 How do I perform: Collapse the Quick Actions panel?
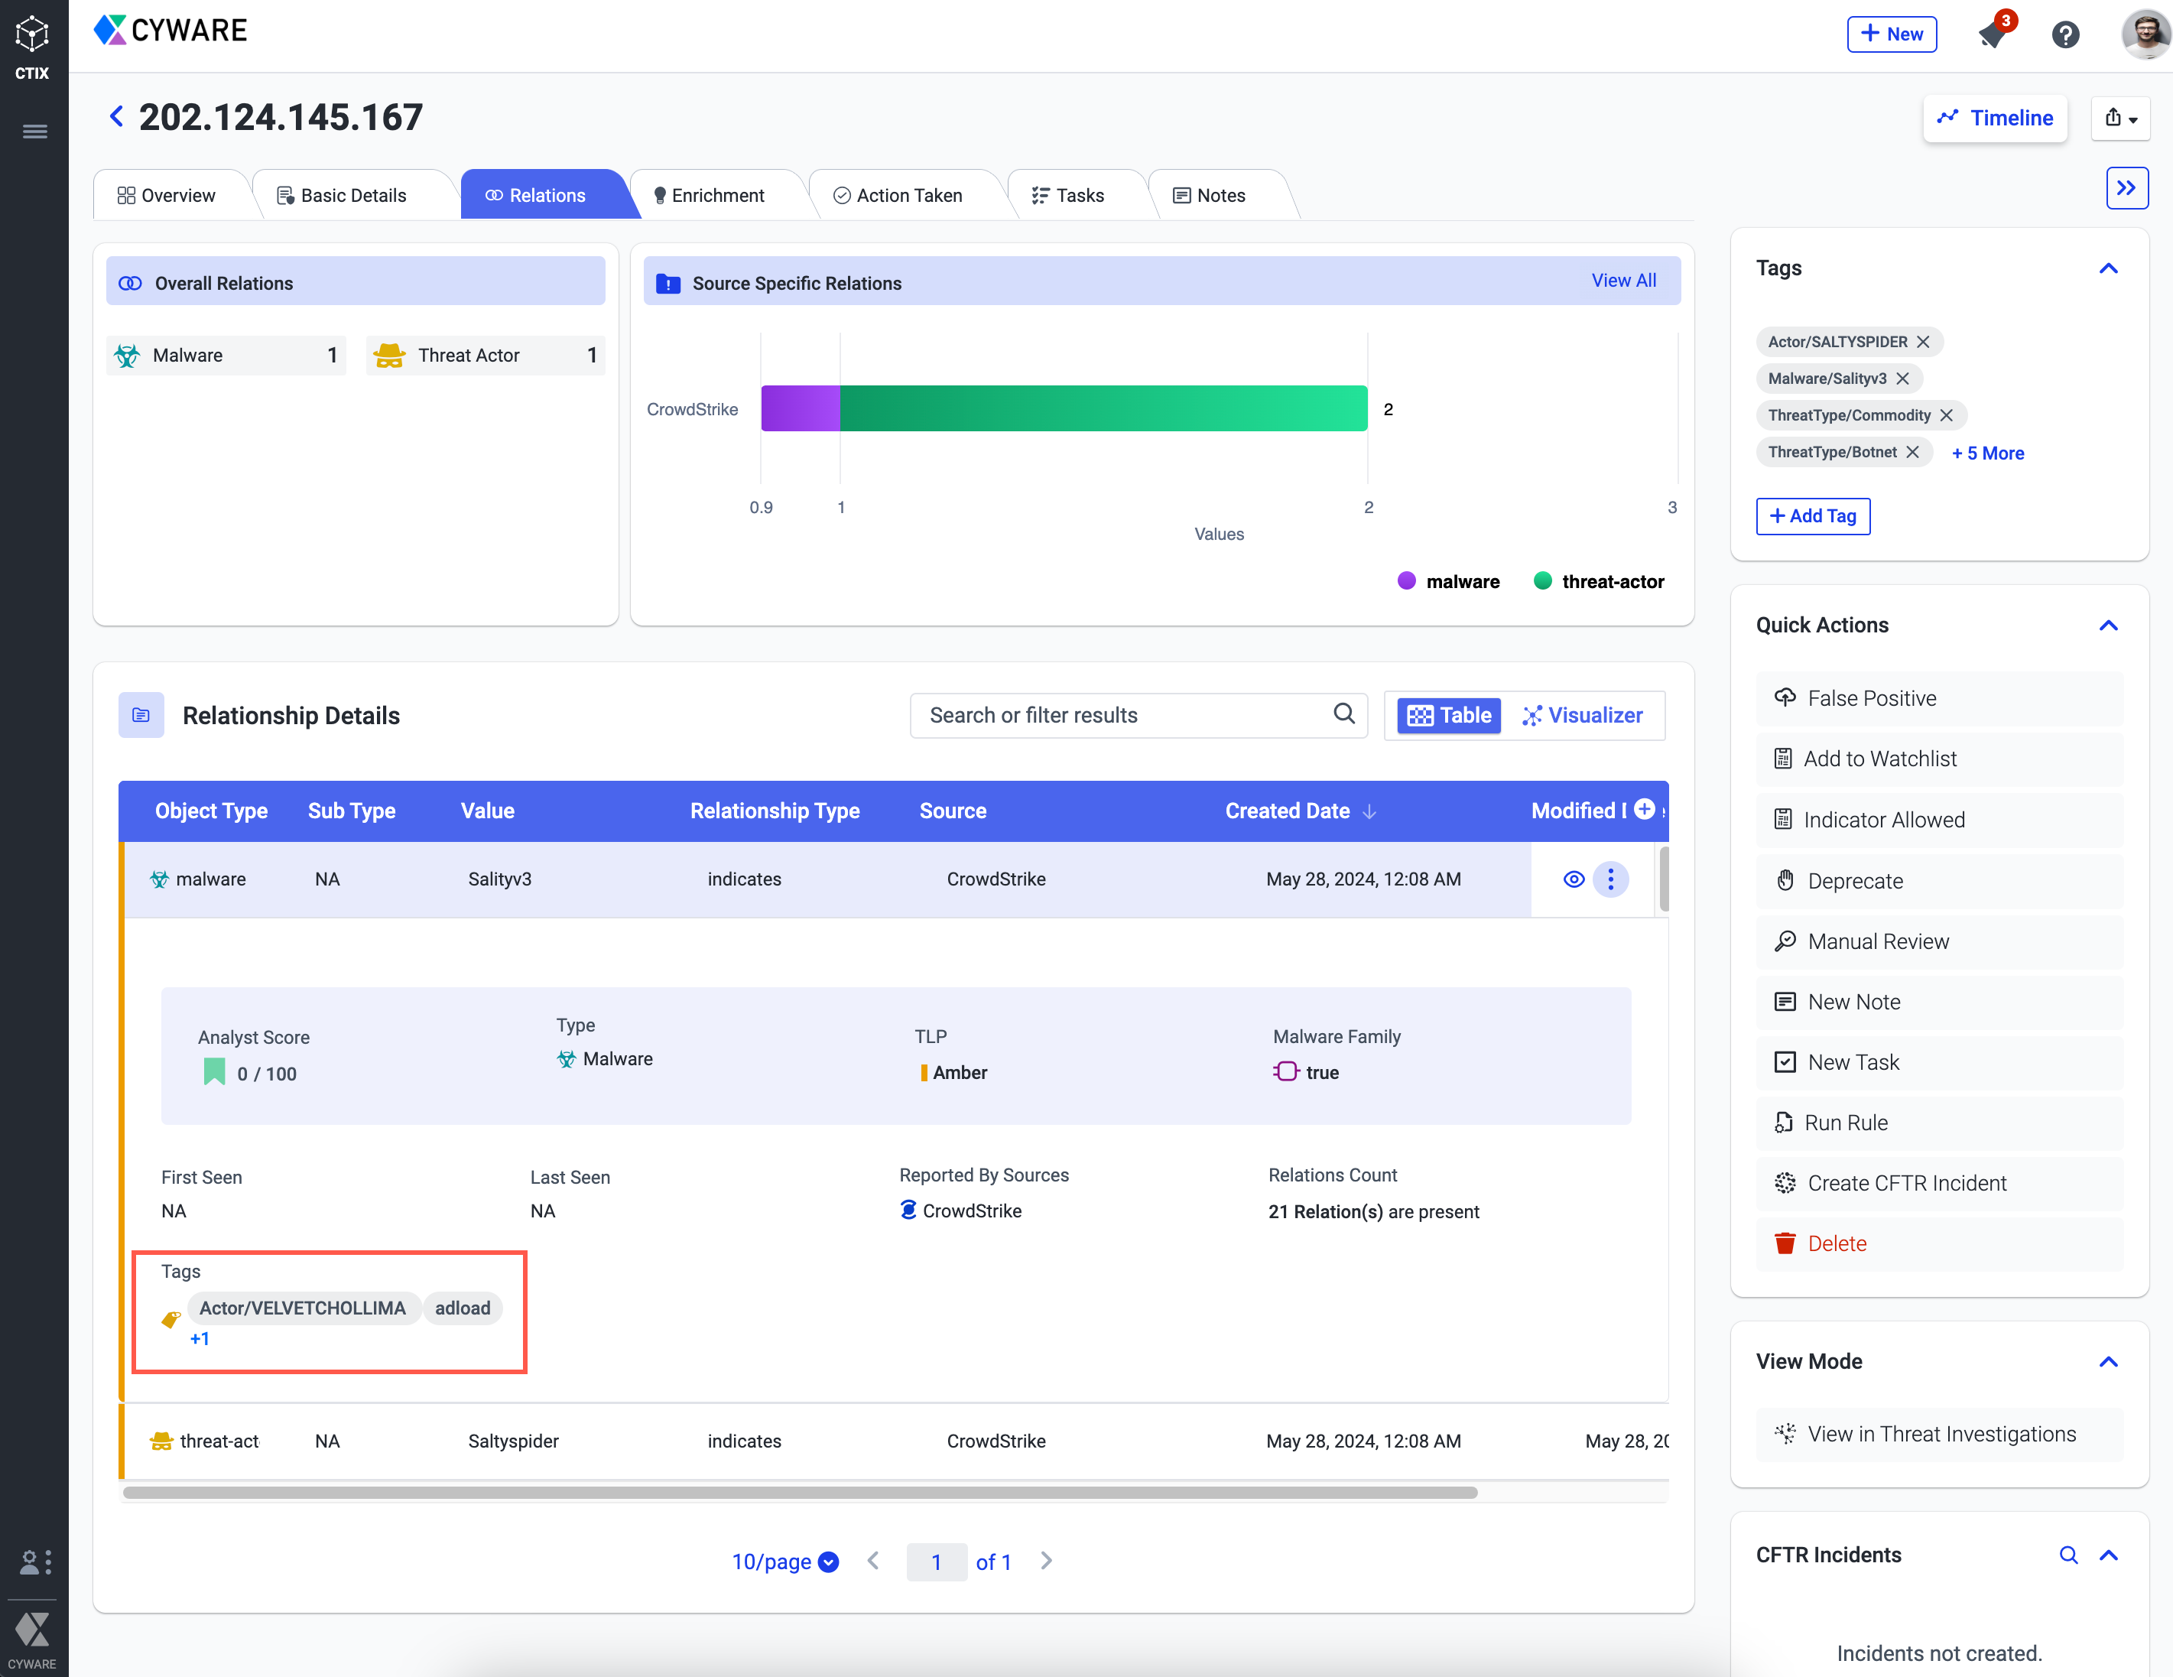[2108, 625]
